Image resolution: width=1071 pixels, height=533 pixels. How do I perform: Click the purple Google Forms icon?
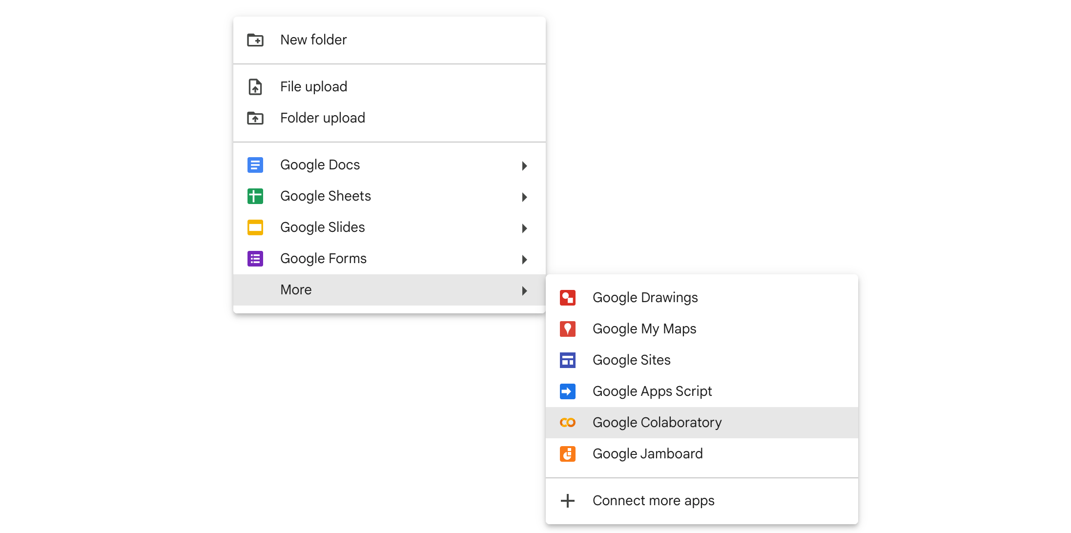(255, 259)
